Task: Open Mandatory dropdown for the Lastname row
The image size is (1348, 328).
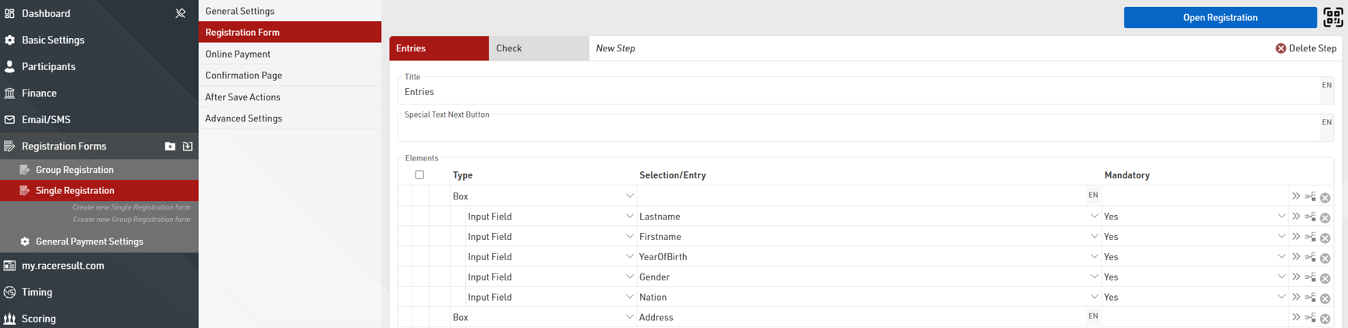Action: click(1281, 217)
